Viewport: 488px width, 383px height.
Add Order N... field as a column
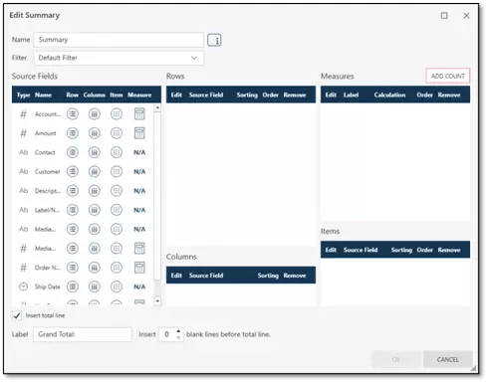(x=95, y=268)
